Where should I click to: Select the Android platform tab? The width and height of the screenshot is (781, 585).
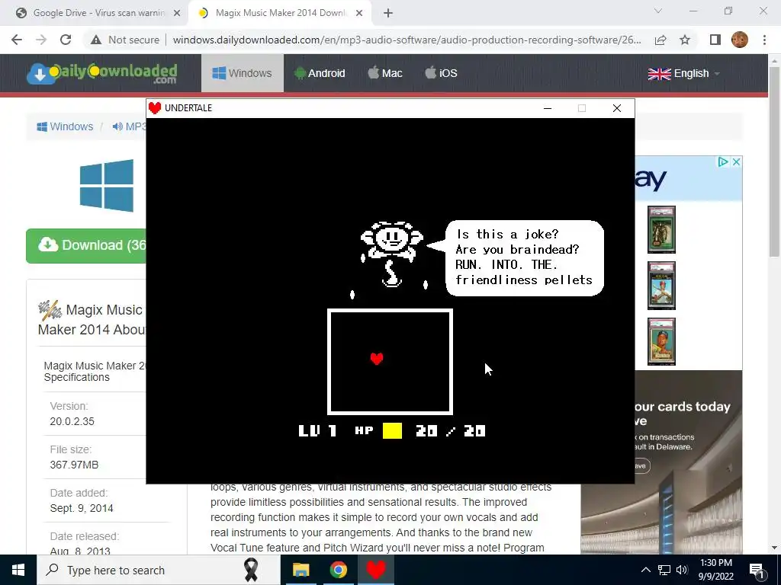tap(320, 73)
